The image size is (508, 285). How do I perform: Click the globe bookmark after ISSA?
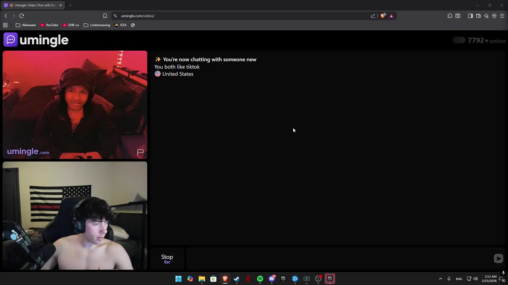coord(133,25)
